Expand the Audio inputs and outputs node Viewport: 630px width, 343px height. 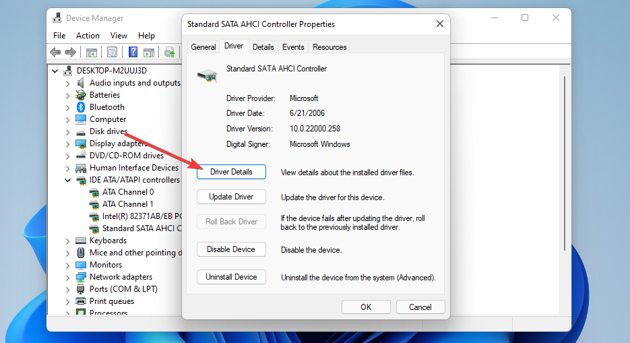tap(67, 84)
